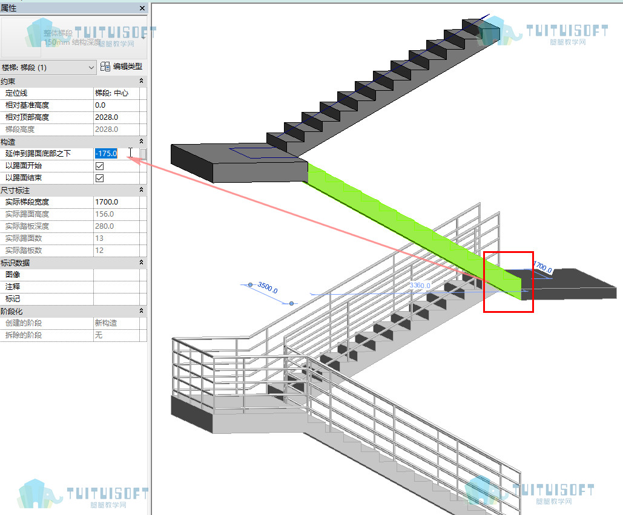
Task: Click the Edit Type (编辑类型) icon
Action: pyautogui.click(x=105, y=67)
